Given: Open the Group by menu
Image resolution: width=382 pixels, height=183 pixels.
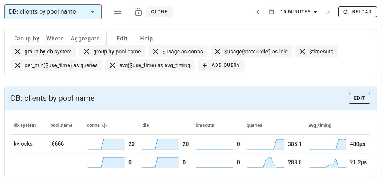Looking at the screenshot, I should [x=27, y=39].
